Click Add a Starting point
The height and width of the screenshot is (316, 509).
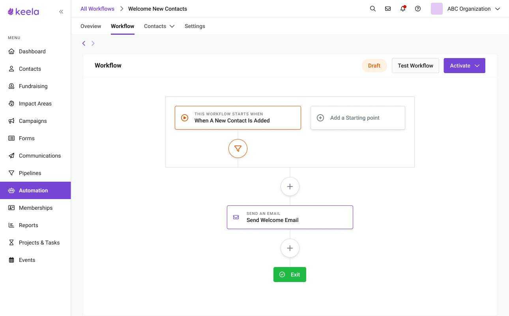tap(358, 118)
